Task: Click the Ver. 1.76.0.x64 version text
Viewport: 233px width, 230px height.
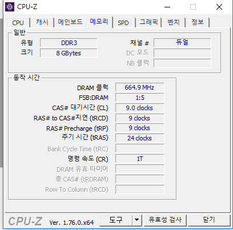Action: click(x=71, y=223)
